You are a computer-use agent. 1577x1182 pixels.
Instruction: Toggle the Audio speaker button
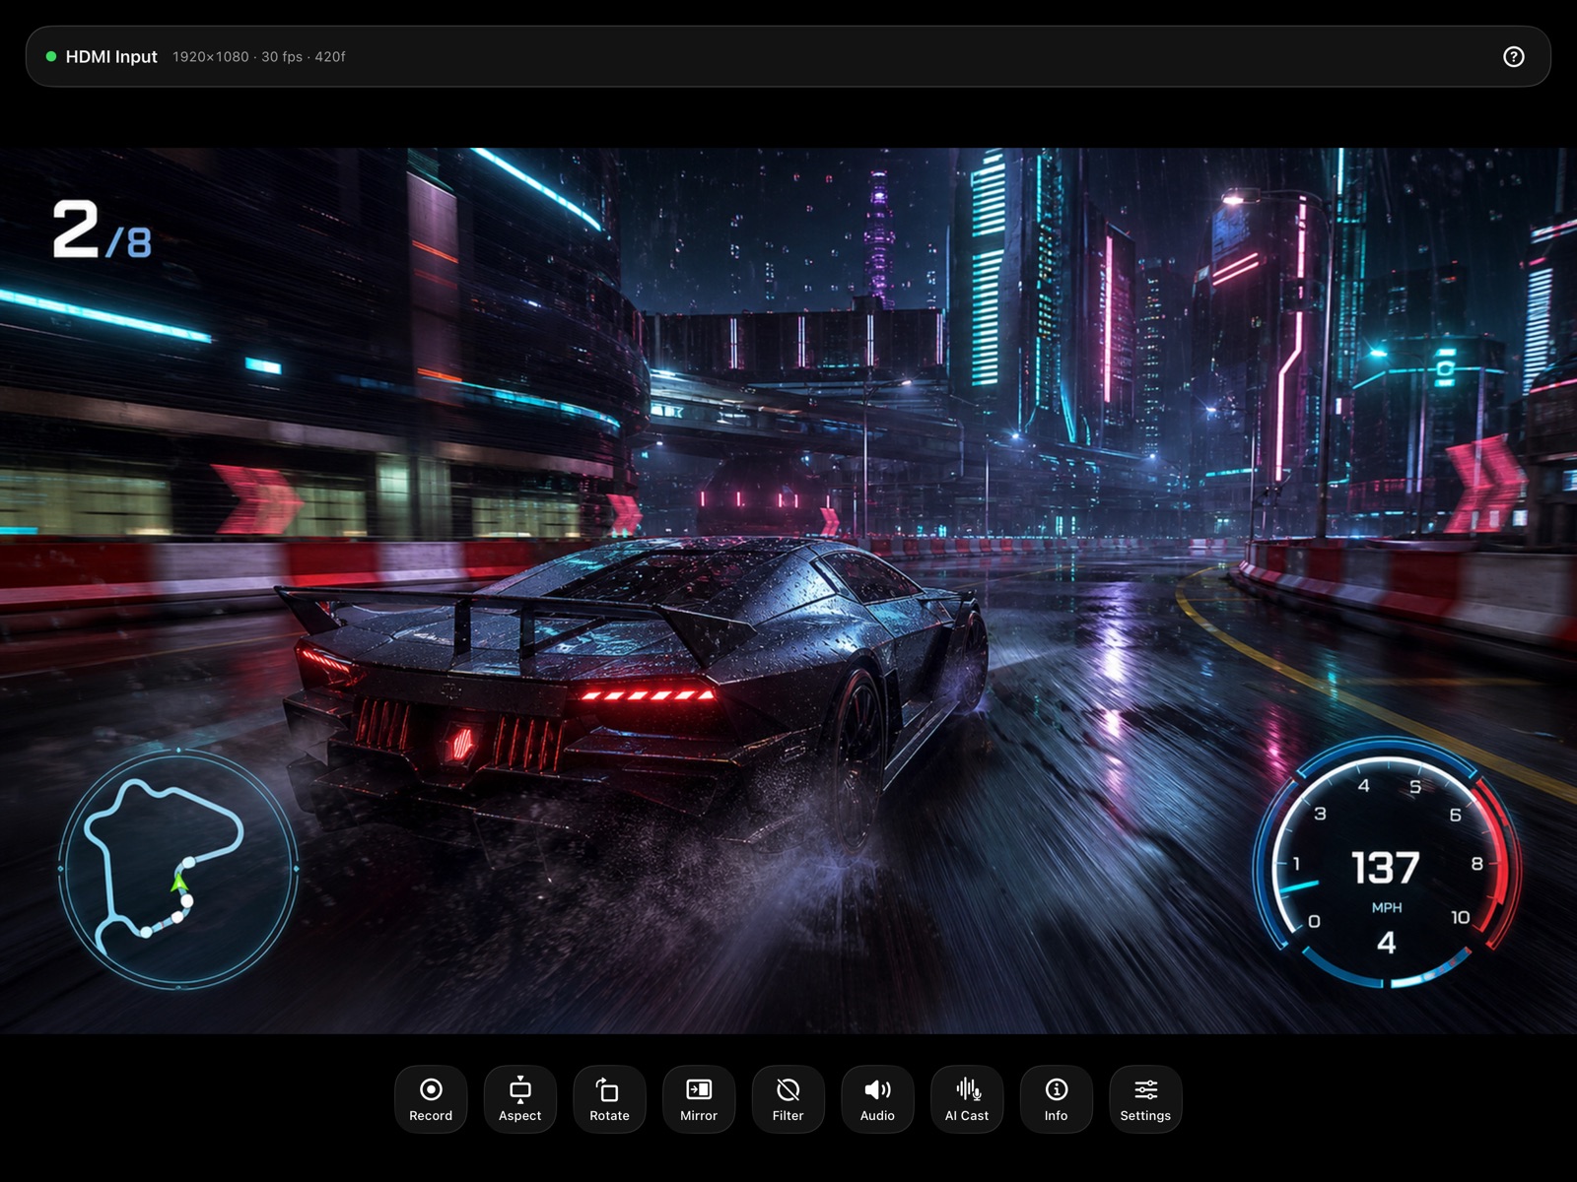click(877, 1099)
